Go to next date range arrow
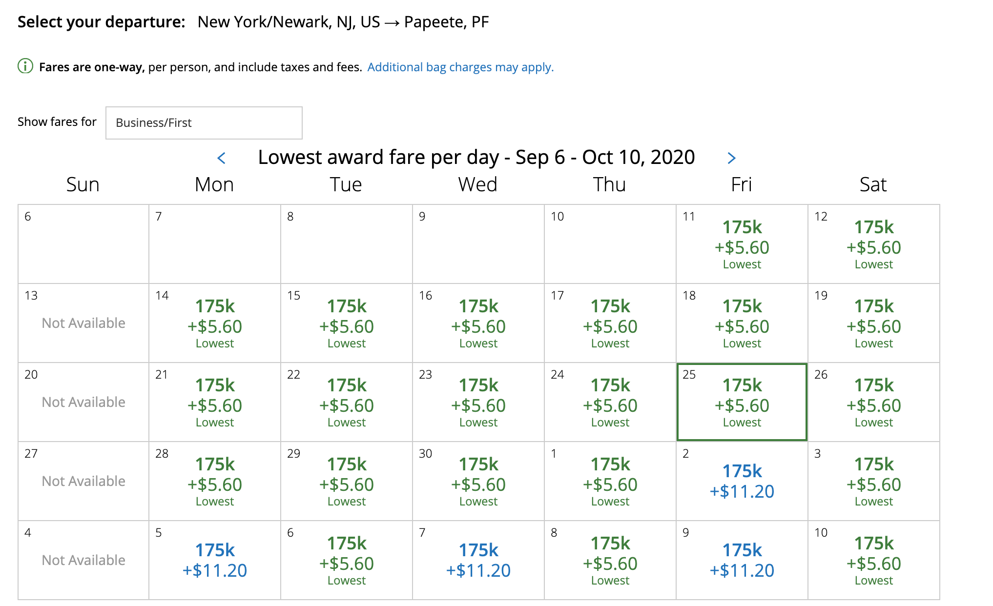The width and height of the screenshot is (993, 606). click(731, 158)
